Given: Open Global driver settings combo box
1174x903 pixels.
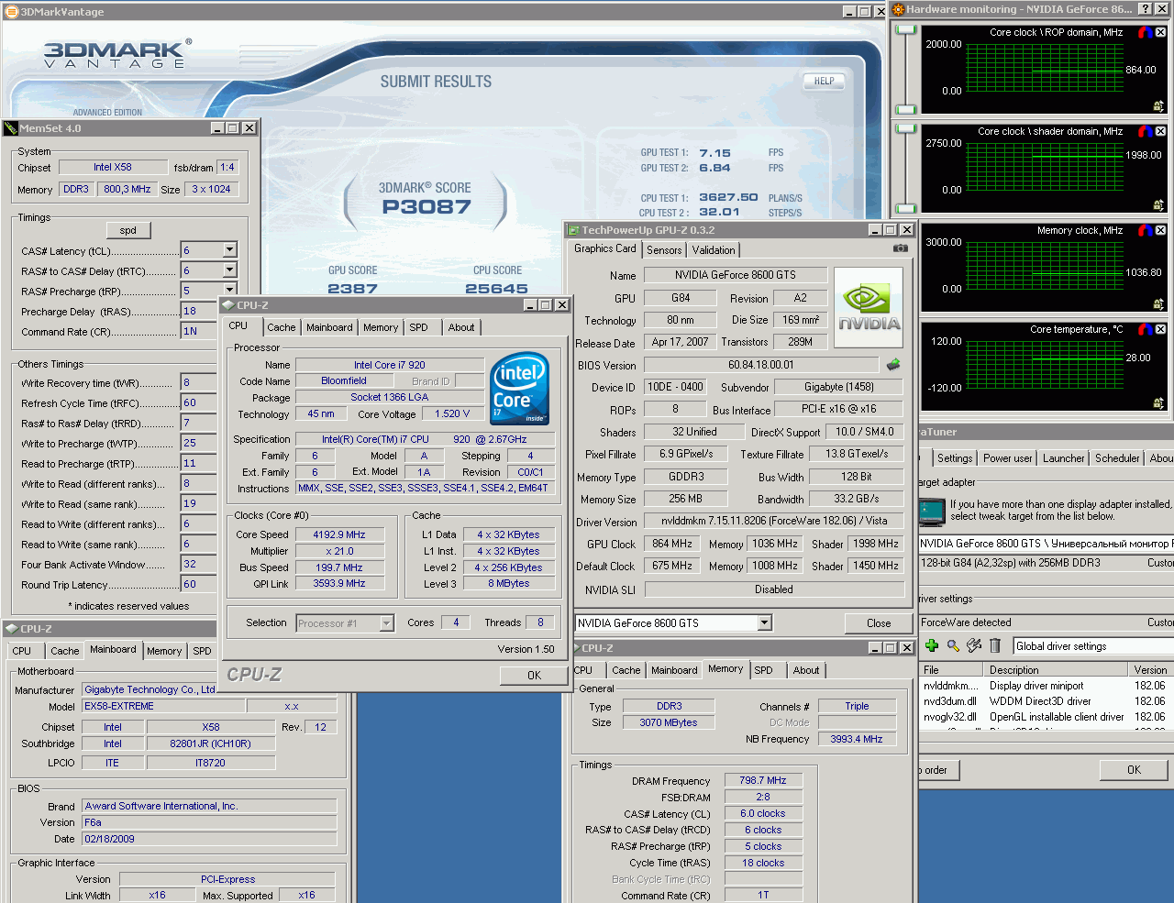Looking at the screenshot, I should 1093,646.
